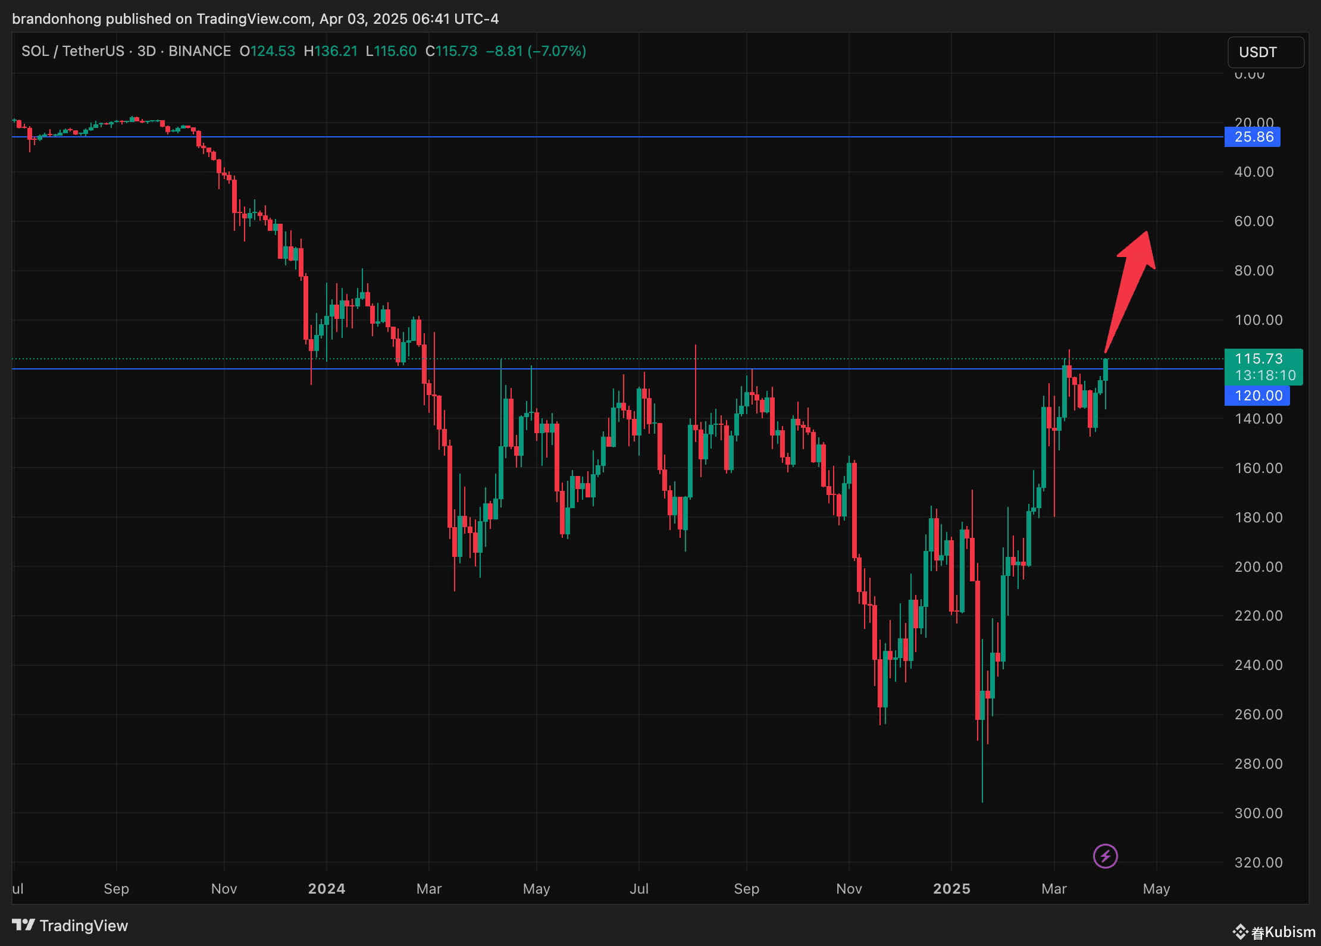Click the high value H136.21
Screen dimensions: 1321x946
(x=331, y=51)
